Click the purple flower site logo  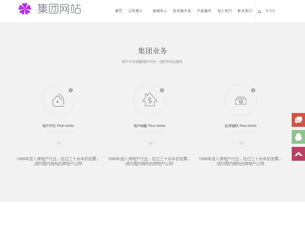(25, 9)
